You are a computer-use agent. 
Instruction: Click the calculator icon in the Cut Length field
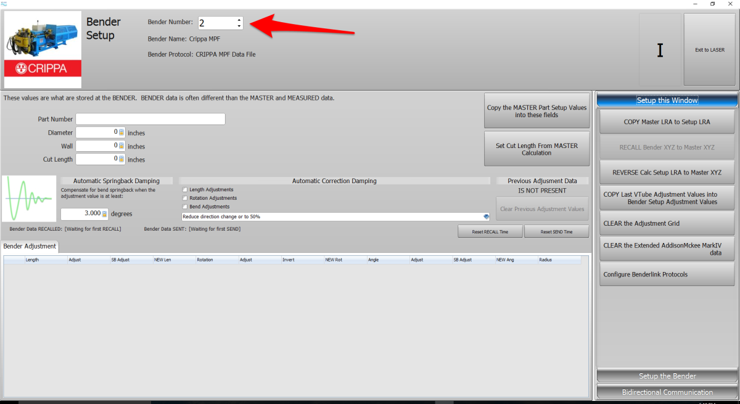(x=121, y=159)
